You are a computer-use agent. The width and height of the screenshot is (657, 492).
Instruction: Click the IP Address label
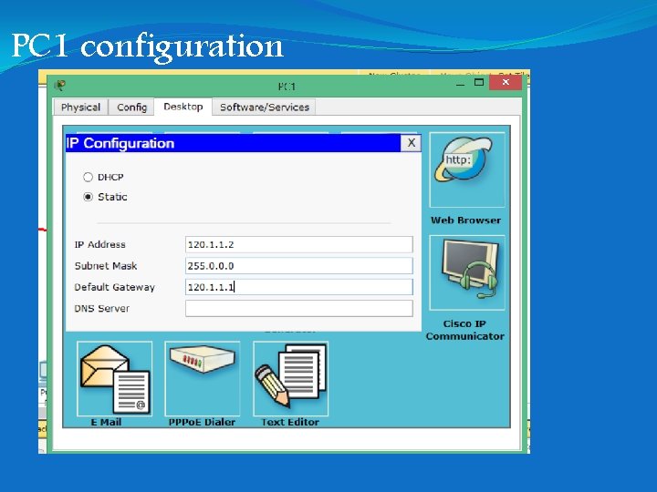(99, 244)
